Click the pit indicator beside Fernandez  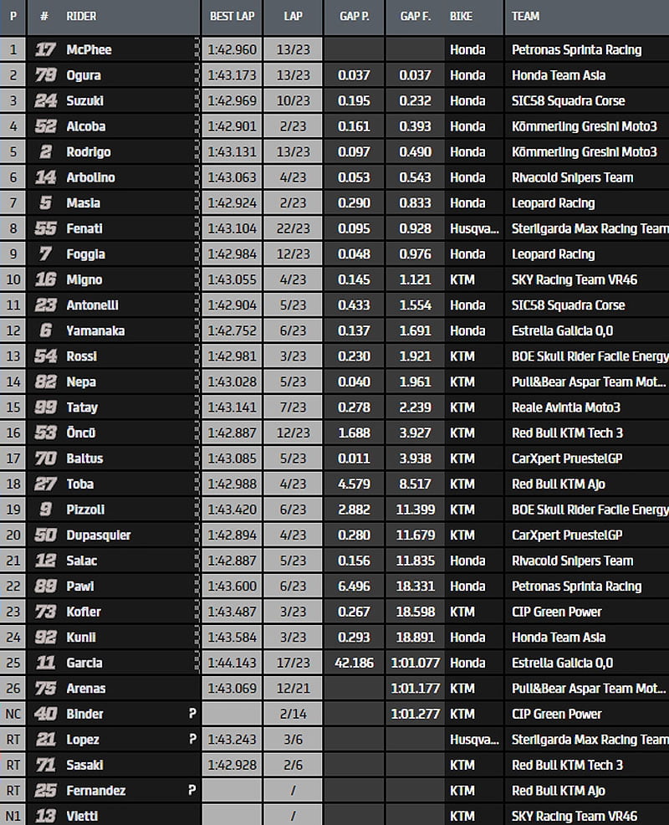(x=192, y=791)
